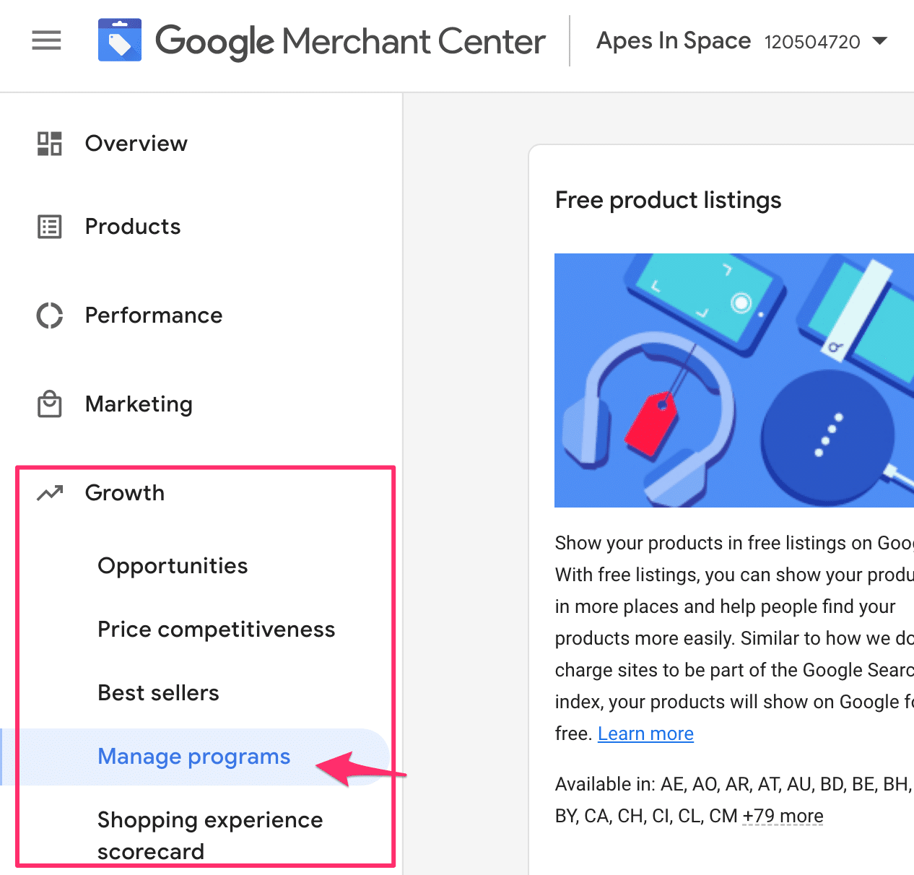This screenshot has height=875, width=914.
Task: Open Shopping experience scorecard
Action: [x=210, y=836]
